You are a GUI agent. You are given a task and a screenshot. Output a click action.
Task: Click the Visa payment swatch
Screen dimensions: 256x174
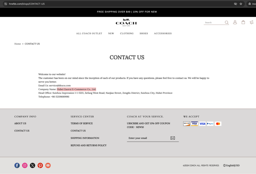(x=202, y=123)
